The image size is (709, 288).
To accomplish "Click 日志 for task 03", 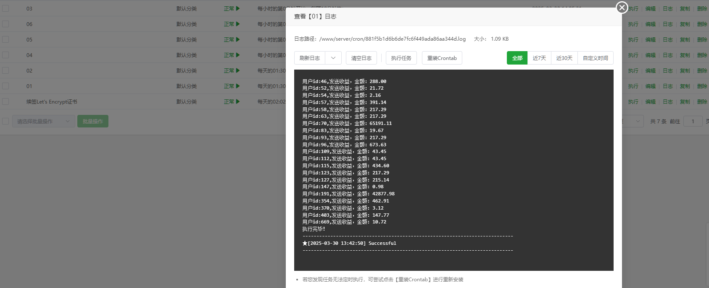I will click(668, 8).
